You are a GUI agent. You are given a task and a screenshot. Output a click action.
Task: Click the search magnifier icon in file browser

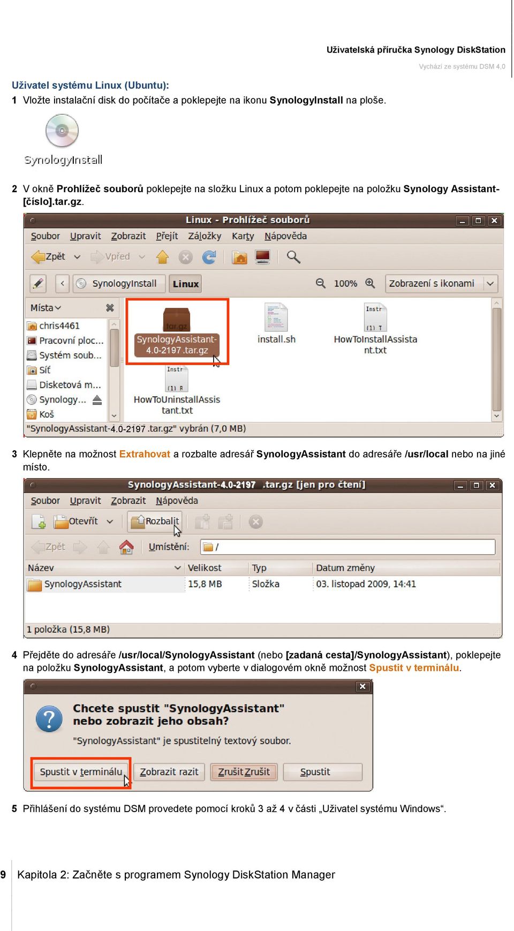click(x=293, y=257)
